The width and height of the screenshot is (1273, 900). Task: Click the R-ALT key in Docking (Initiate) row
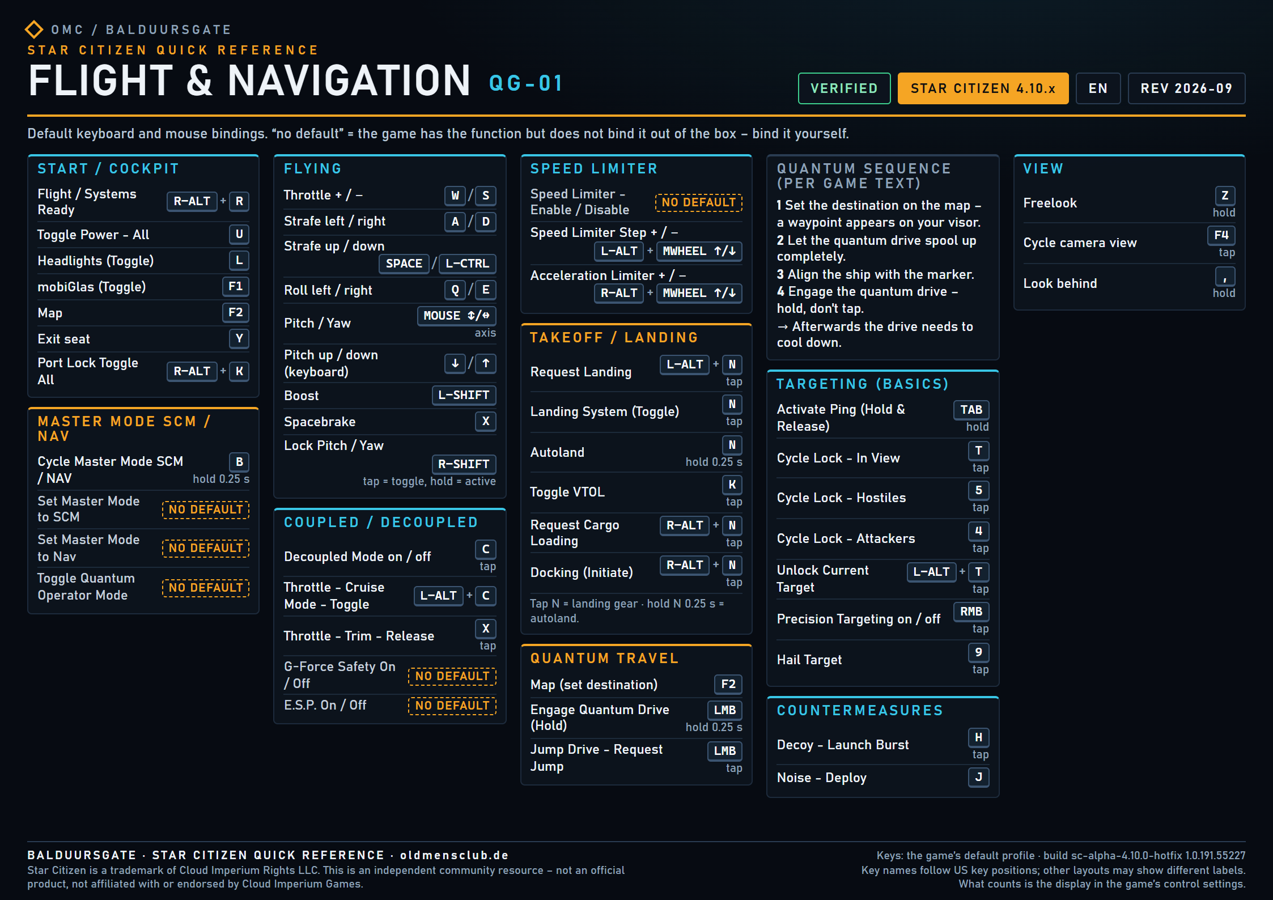click(x=685, y=565)
